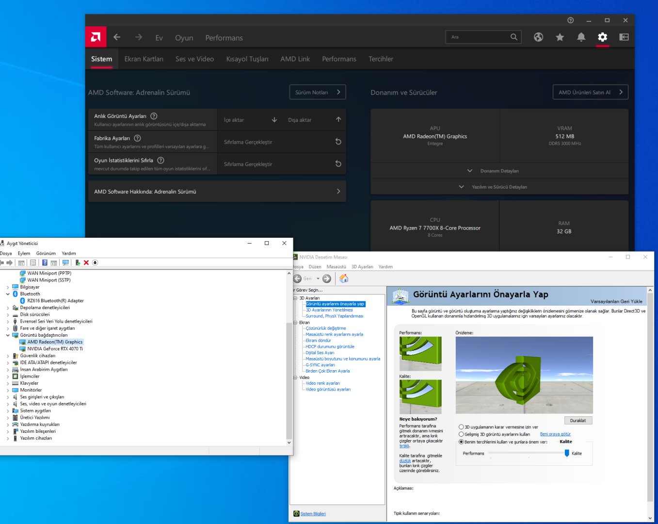Viewport: 658px width, 524px height.
Task: Click Dışa aktar export button
Action: (x=314, y=120)
